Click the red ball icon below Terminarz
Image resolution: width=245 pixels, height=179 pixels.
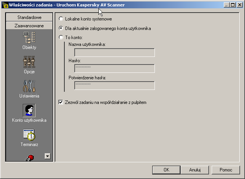(29, 158)
